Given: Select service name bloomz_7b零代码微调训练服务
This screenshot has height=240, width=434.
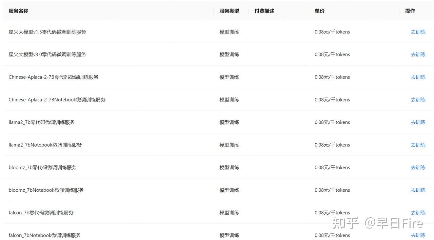Looking at the screenshot, I should (43, 168).
